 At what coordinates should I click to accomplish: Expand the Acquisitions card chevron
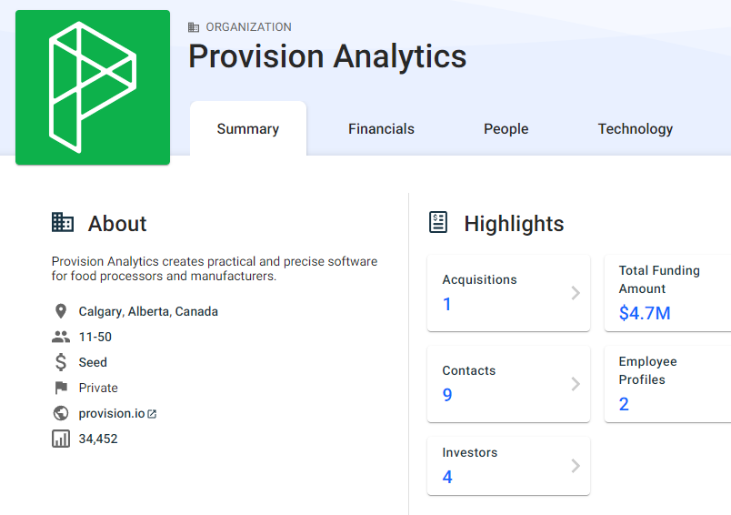point(575,293)
